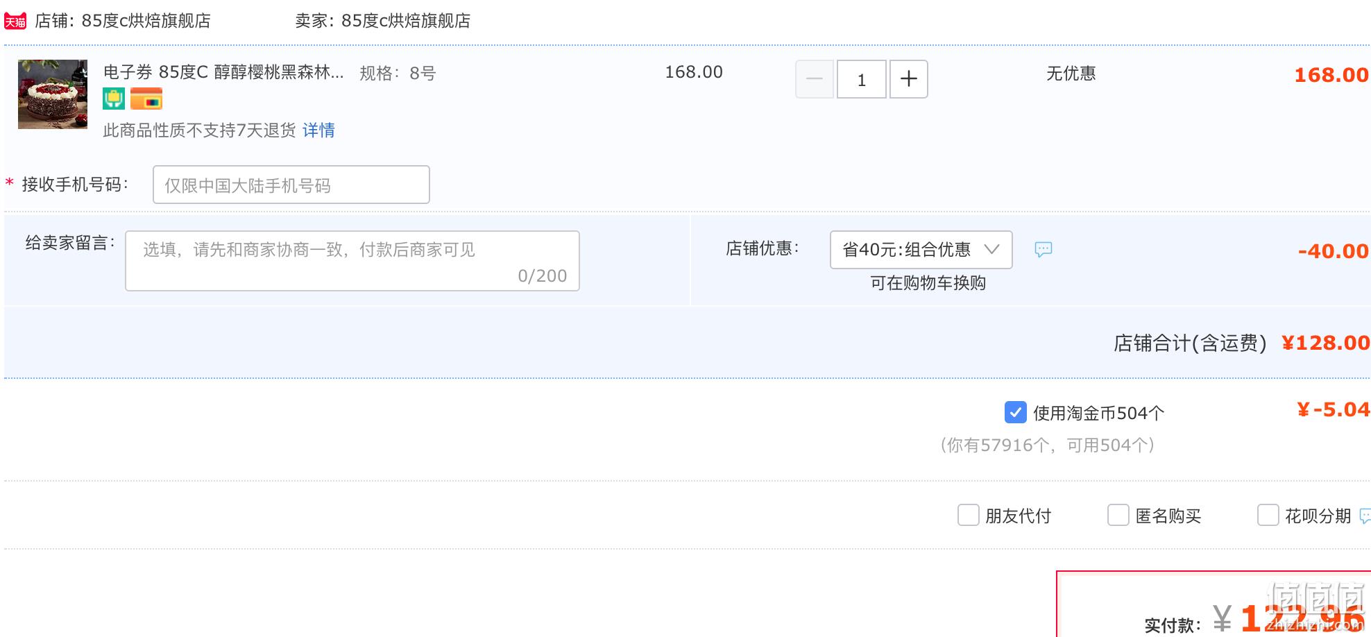Click the store discount chat bubble icon
The width and height of the screenshot is (1371, 637).
[x=1043, y=250]
